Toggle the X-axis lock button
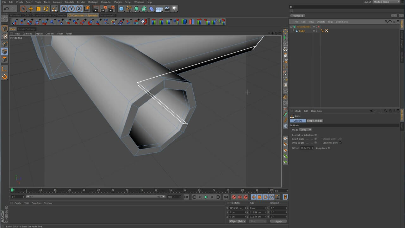Image resolution: width=405 pixels, height=228 pixels. (64, 9)
